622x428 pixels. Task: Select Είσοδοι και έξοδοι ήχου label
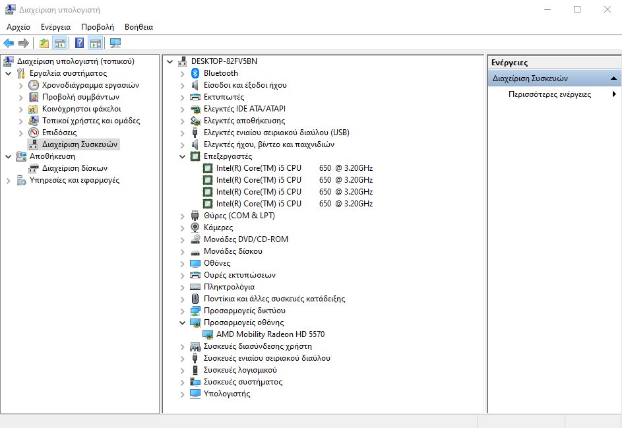tap(245, 85)
